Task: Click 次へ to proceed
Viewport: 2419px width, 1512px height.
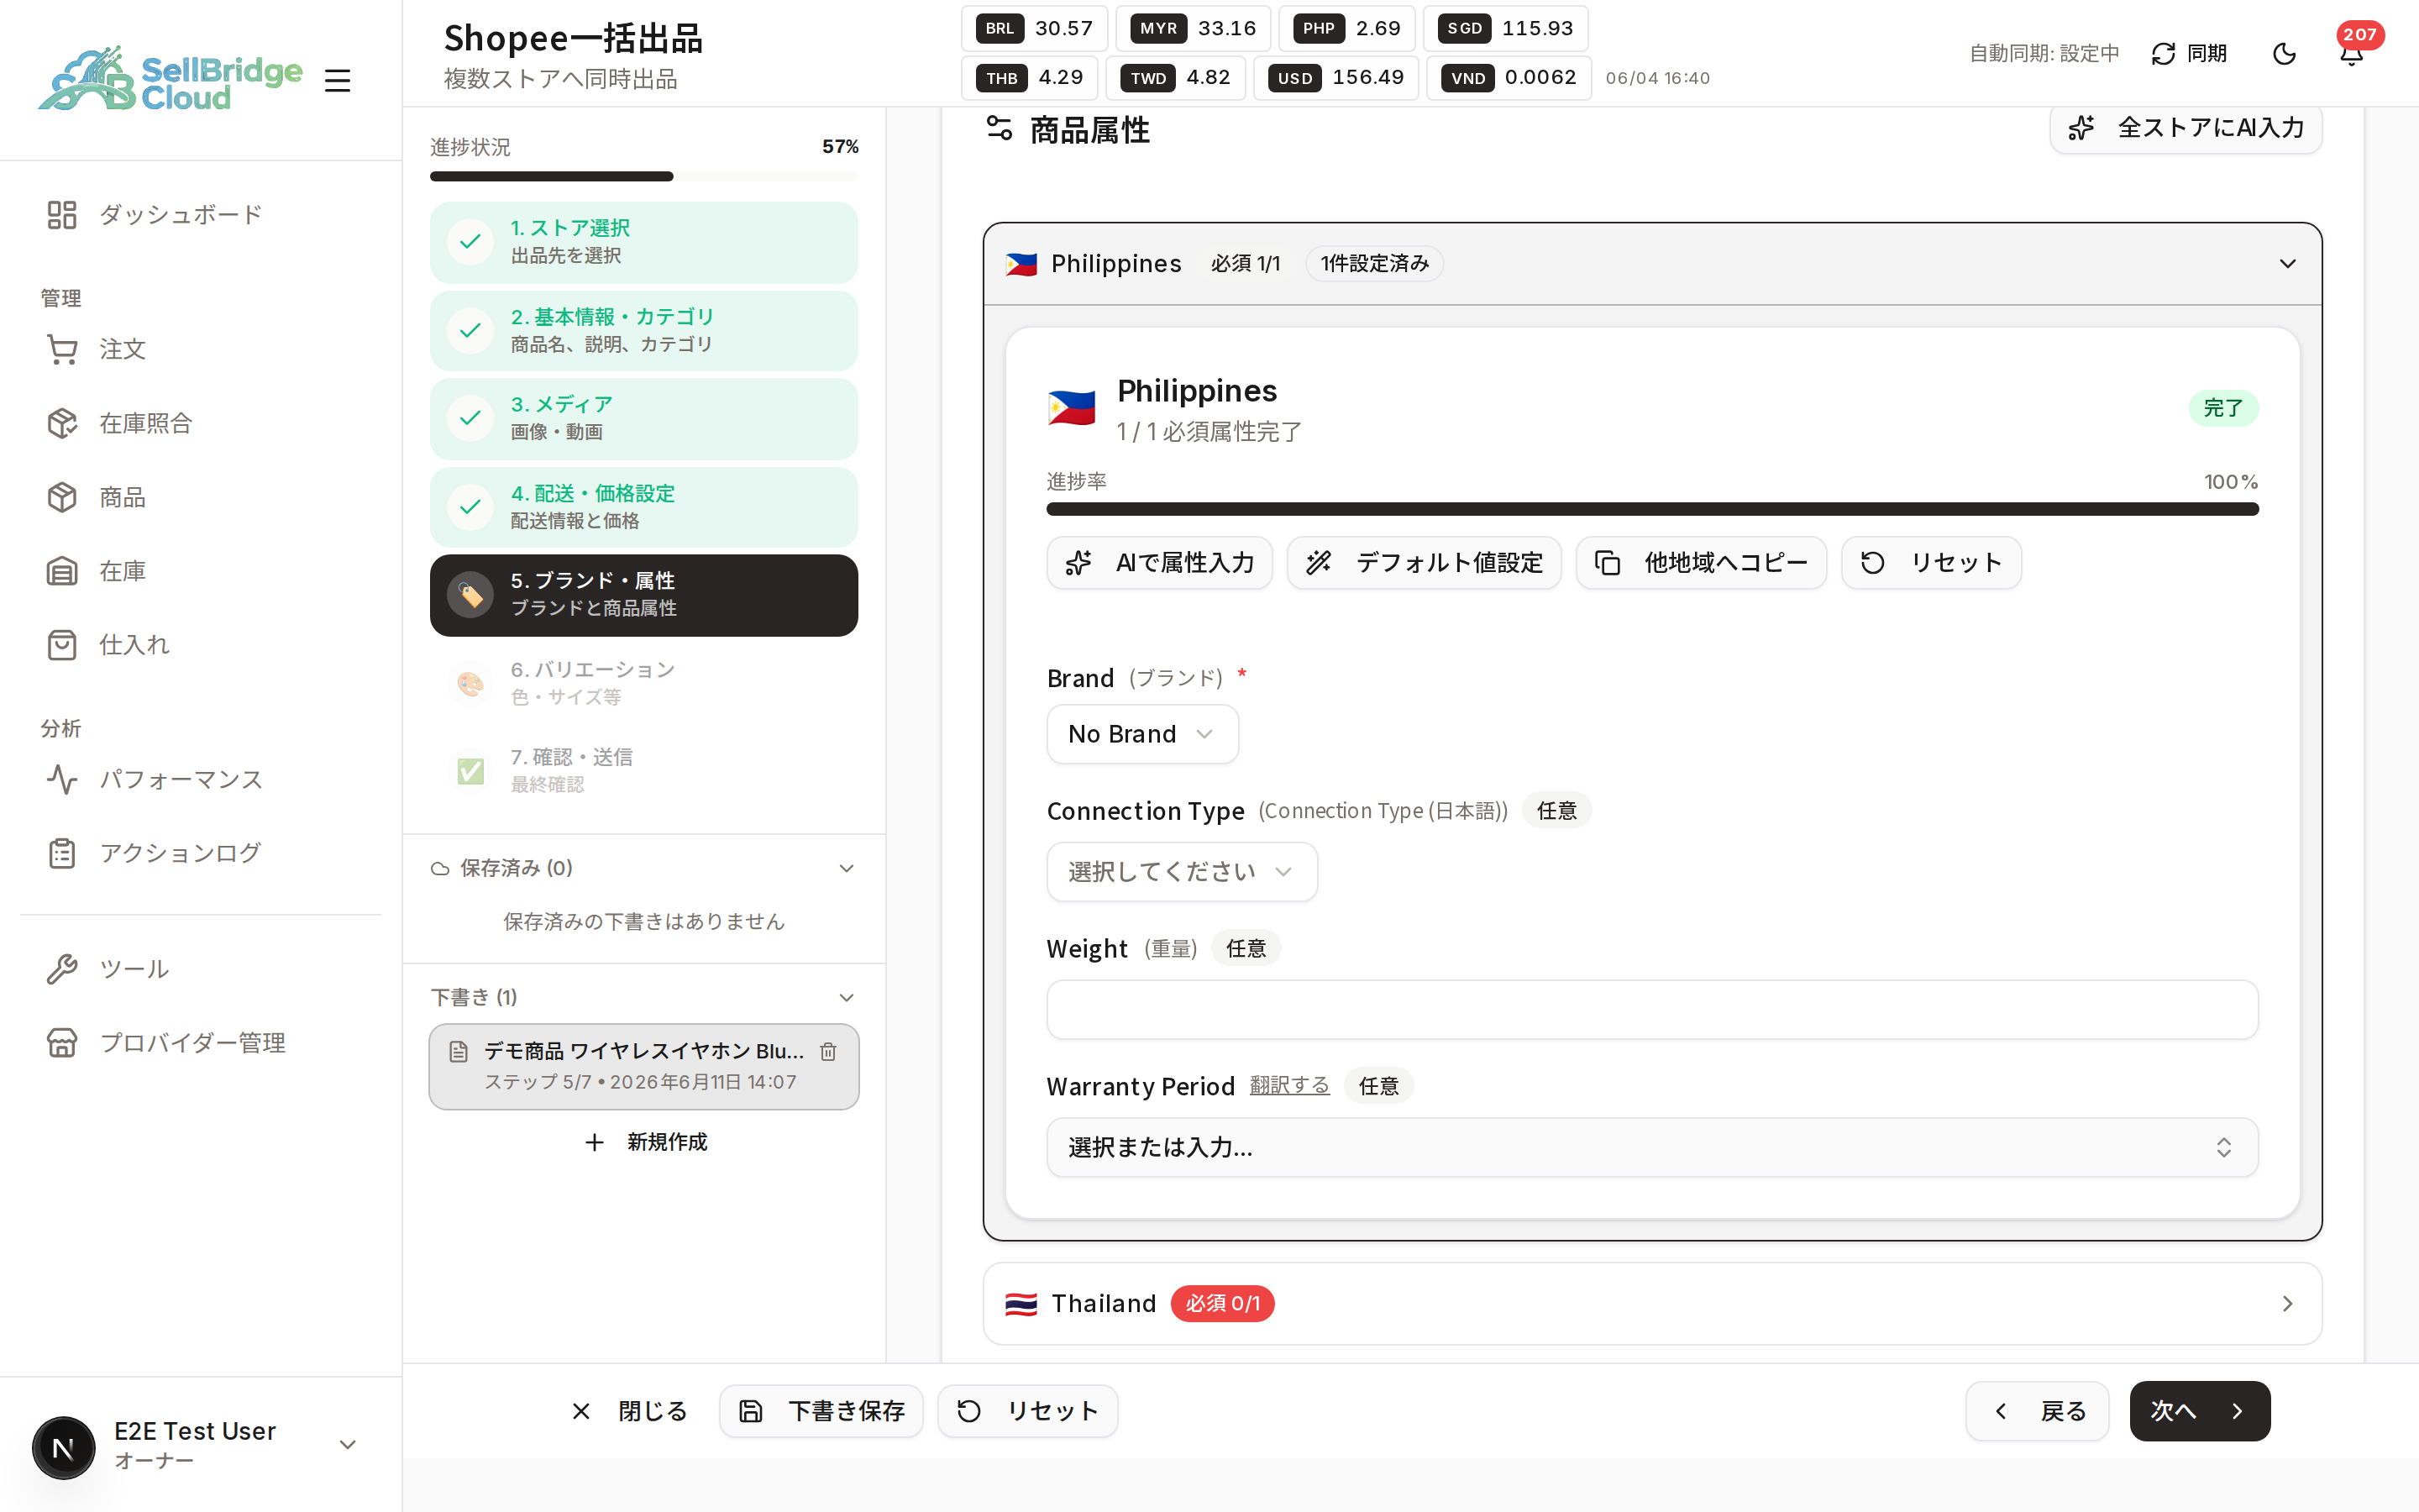Action: [x=2200, y=1411]
